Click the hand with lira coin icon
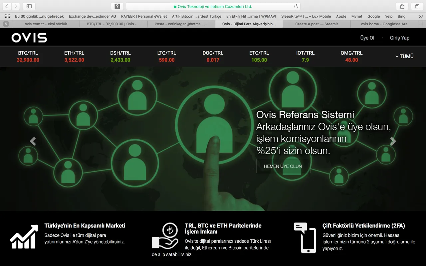The width and height of the screenshot is (426, 266). click(x=165, y=236)
